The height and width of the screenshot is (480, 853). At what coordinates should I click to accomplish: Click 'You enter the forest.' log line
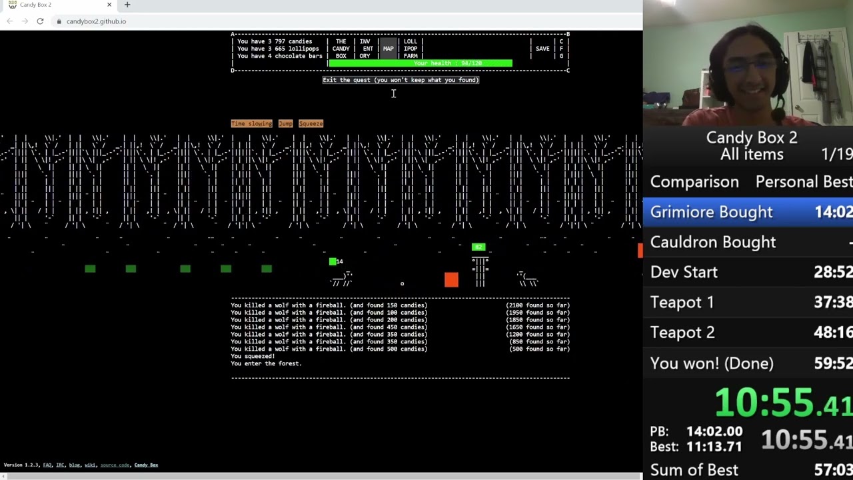[x=266, y=363]
